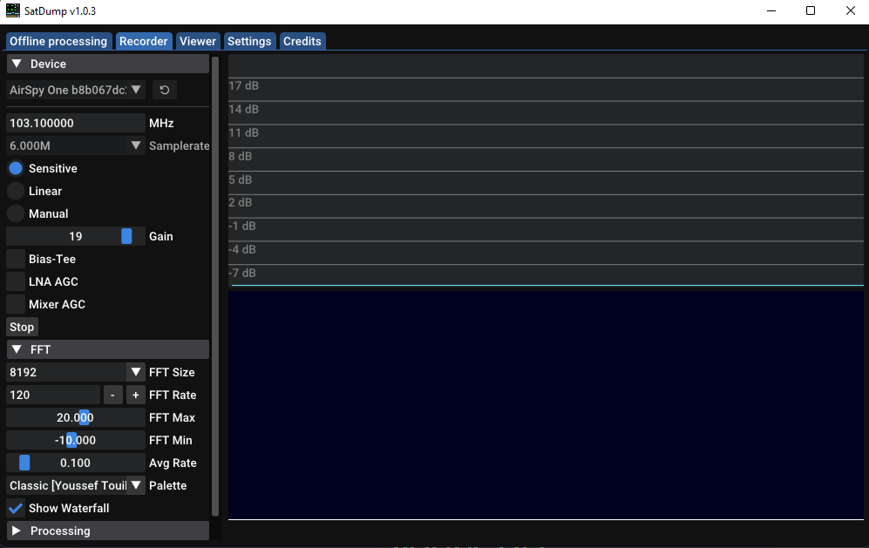Click the FFT Rate decrement minus icon
Screen dimensions: 869x548
click(112, 394)
